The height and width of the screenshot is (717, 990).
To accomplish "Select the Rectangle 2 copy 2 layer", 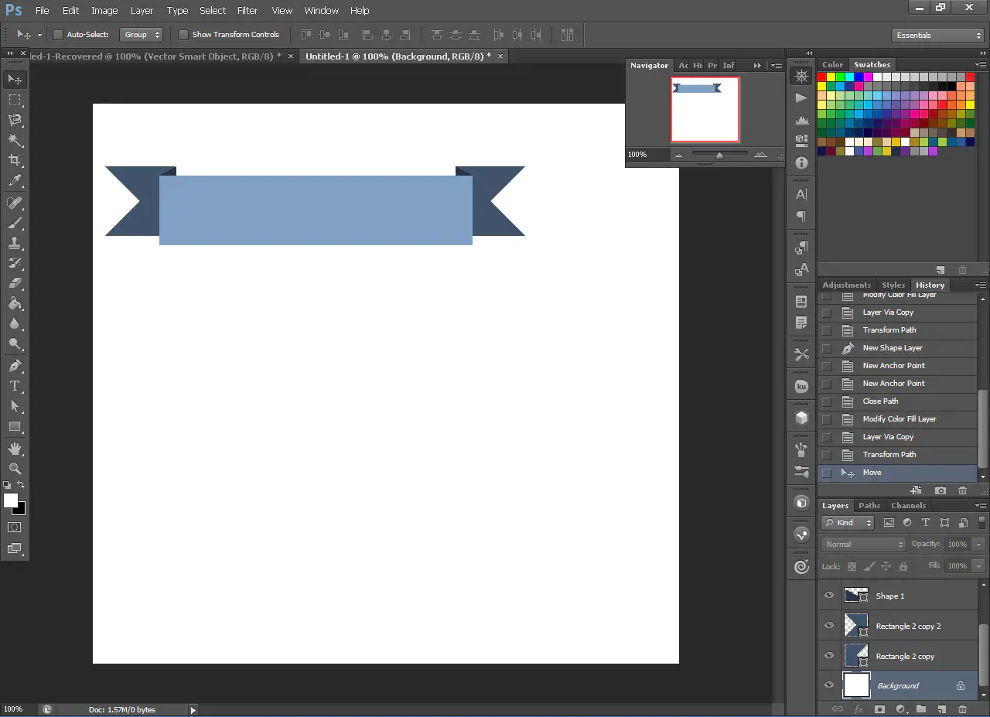I will click(x=908, y=627).
